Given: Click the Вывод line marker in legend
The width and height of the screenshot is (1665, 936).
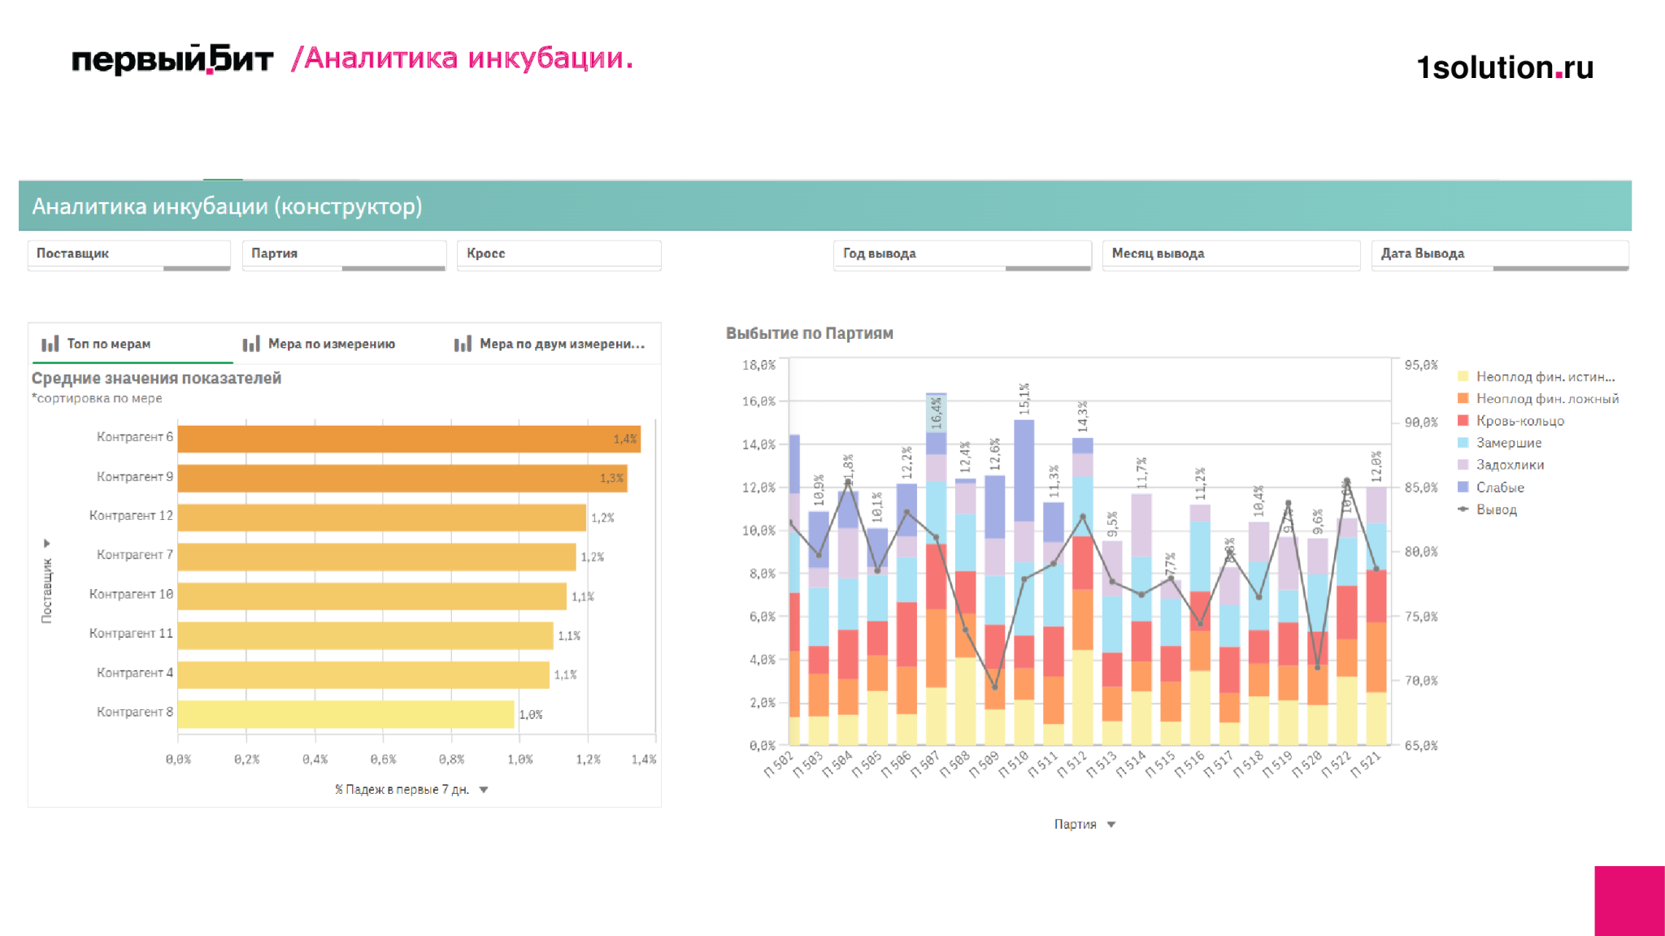Looking at the screenshot, I should click(x=1463, y=509).
